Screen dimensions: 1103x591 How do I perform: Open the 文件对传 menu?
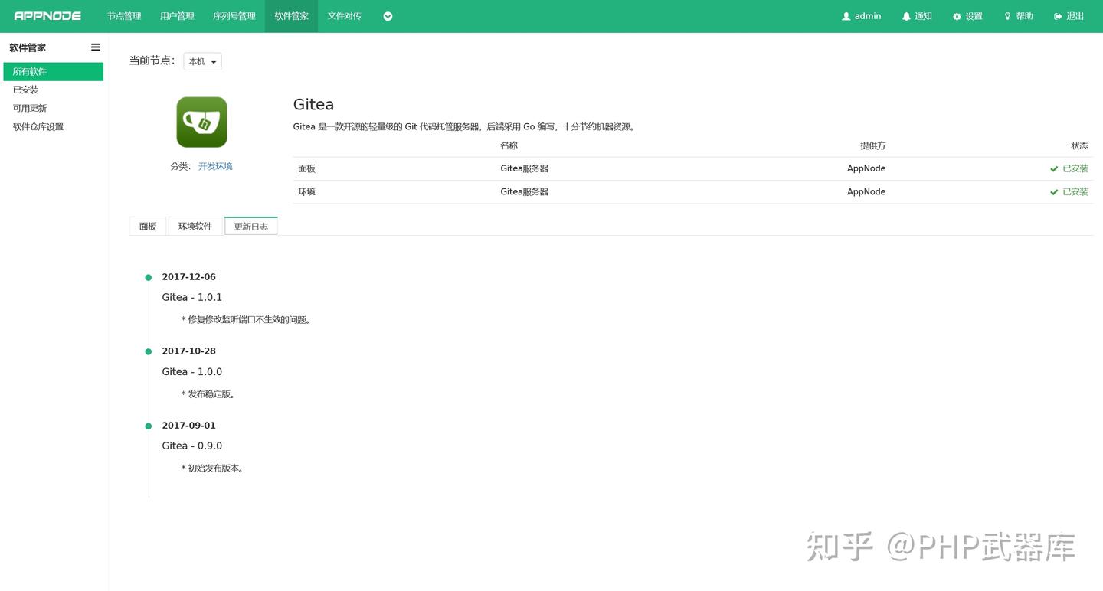click(x=343, y=15)
